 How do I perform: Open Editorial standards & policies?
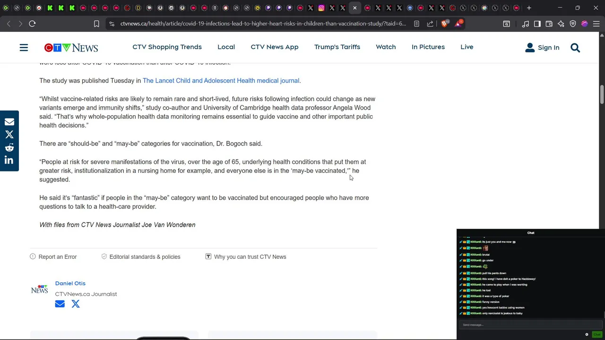click(x=141, y=257)
